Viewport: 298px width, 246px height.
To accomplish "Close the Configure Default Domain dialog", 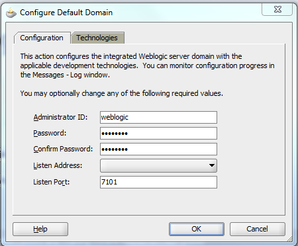I will (x=277, y=9).
